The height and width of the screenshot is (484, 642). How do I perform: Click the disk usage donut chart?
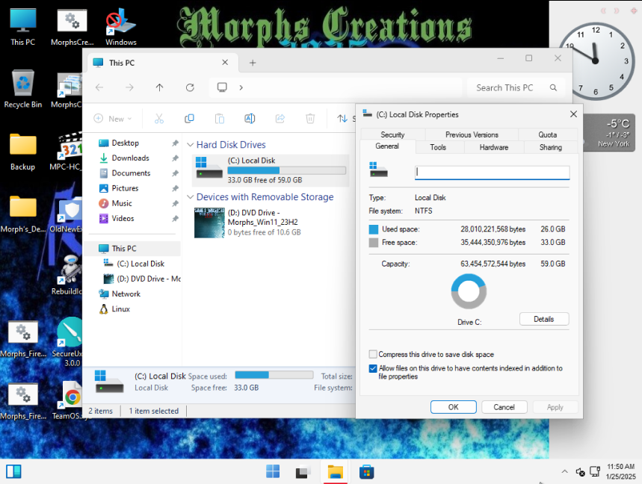click(469, 291)
